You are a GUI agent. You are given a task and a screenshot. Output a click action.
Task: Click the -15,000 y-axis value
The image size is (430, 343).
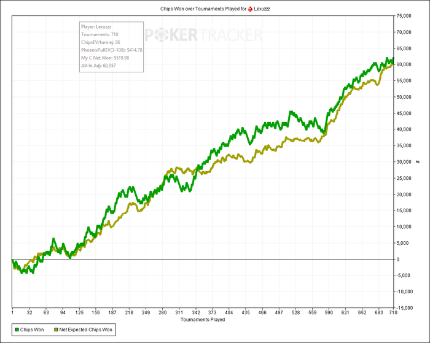coord(405,308)
